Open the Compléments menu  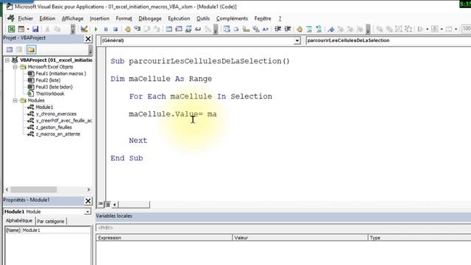click(x=232, y=18)
